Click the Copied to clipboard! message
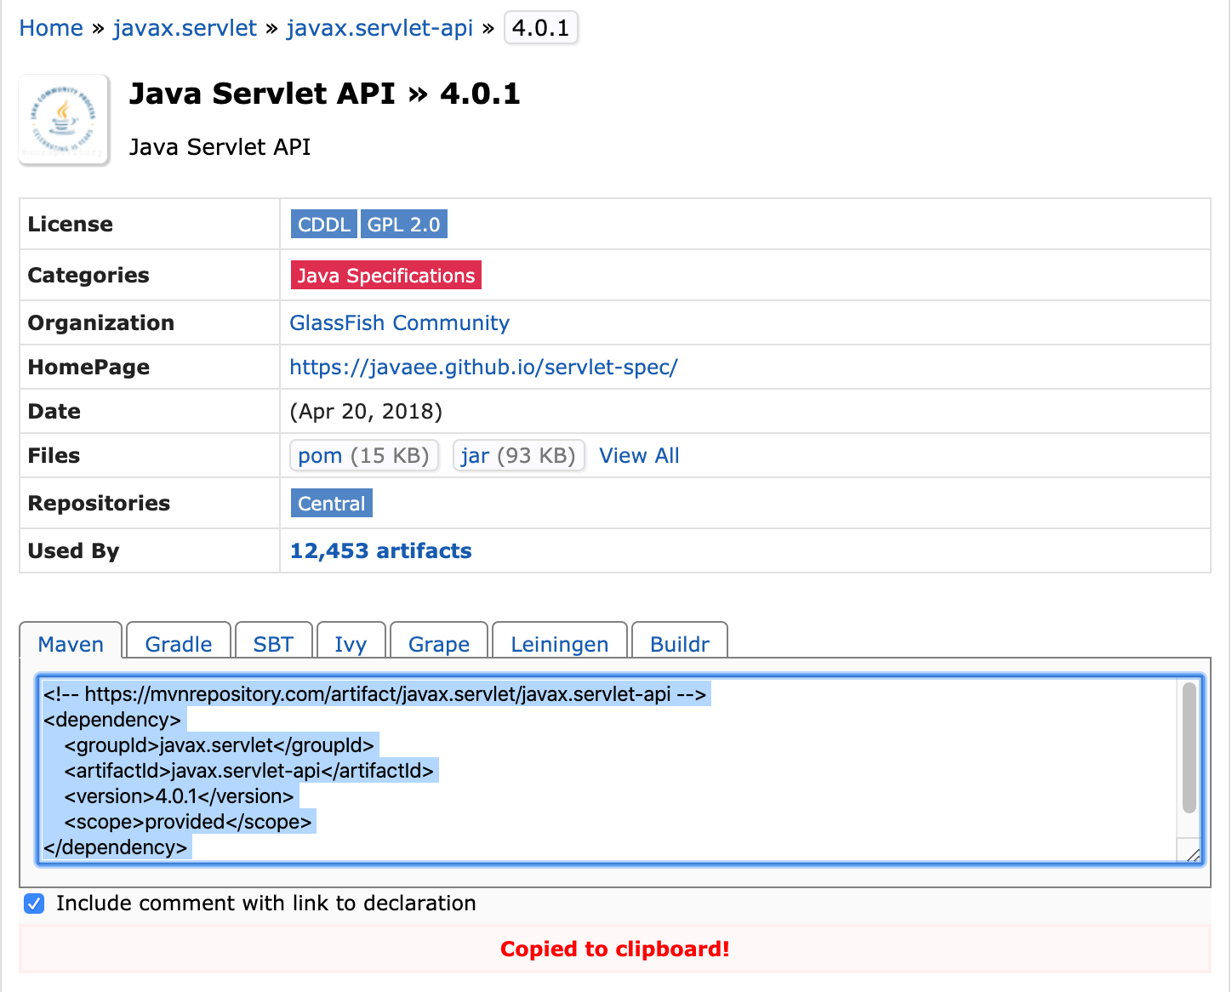The image size is (1232, 992). click(615, 949)
